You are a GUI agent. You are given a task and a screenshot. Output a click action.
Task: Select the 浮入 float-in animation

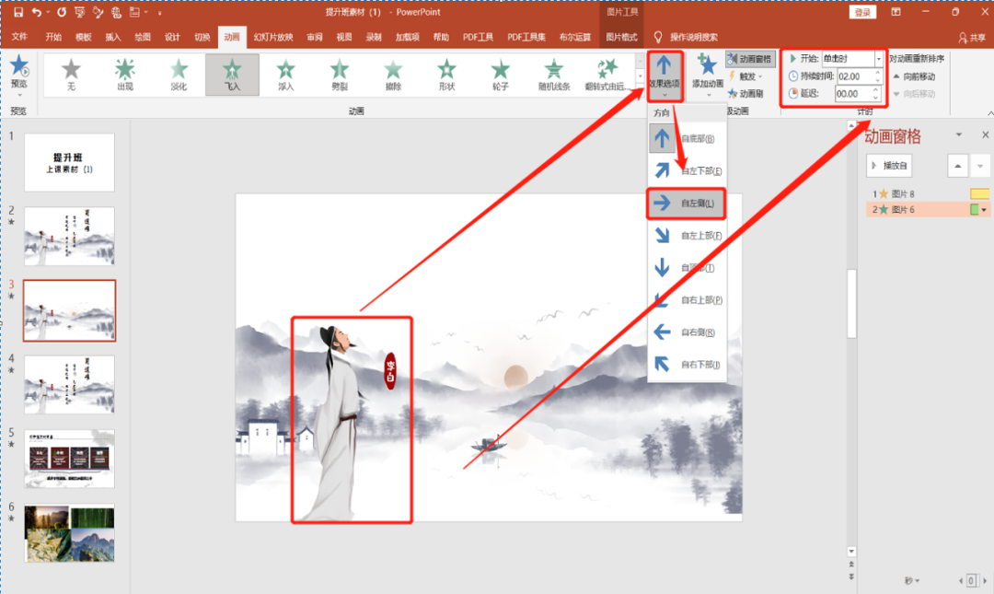point(286,75)
